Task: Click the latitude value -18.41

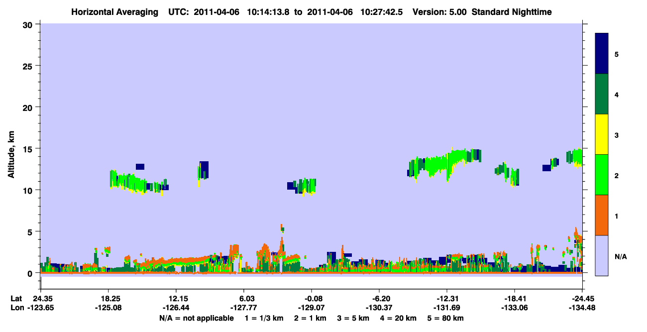Action: pos(514,299)
